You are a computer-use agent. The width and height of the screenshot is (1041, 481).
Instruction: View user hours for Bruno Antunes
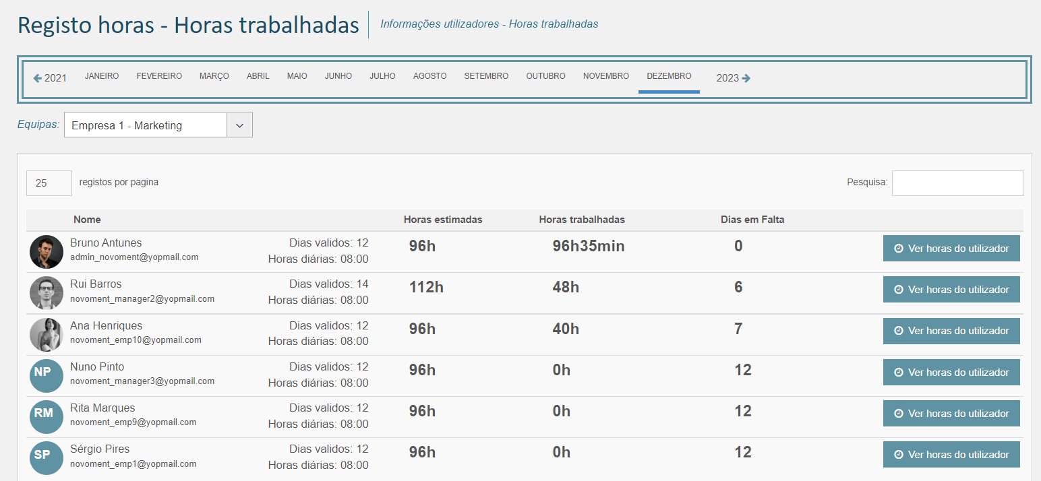pyautogui.click(x=951, y=249)
